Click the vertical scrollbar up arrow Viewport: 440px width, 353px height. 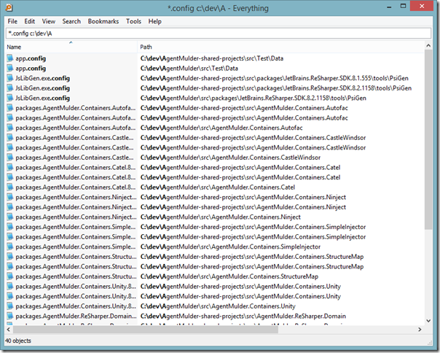point(428,45)
